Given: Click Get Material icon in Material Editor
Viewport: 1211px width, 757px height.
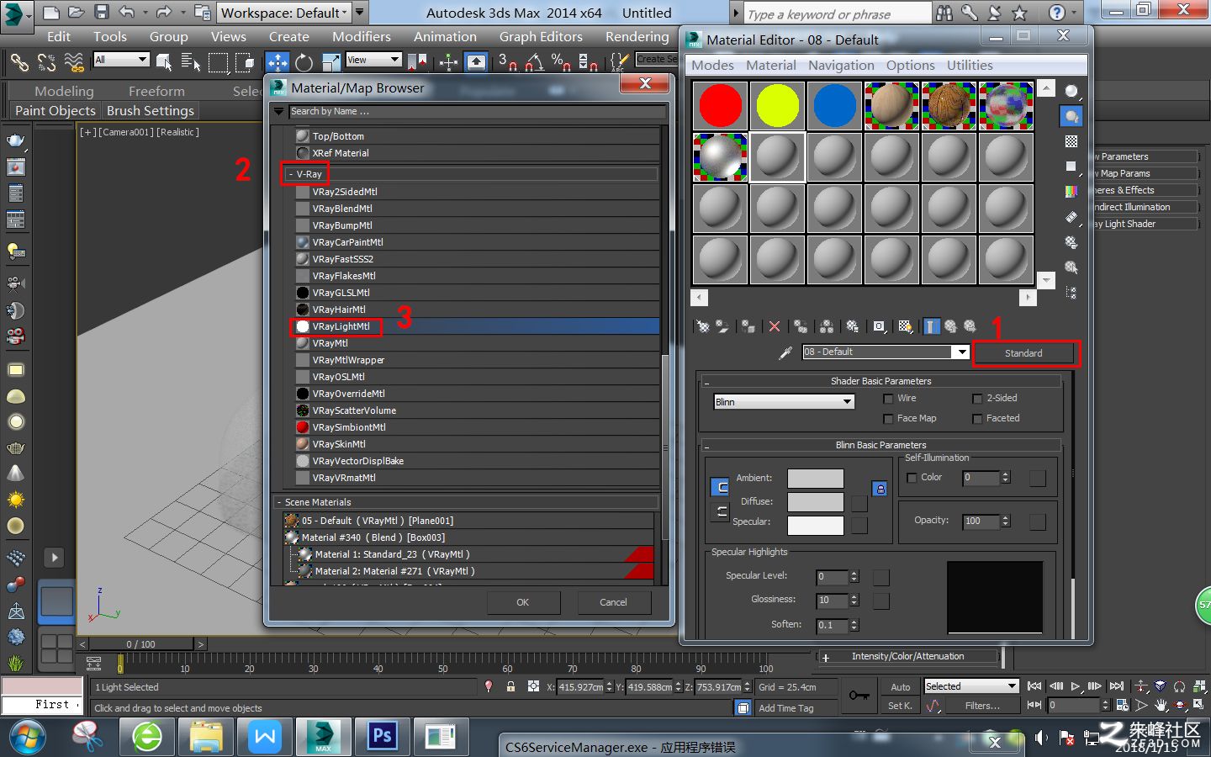Looking at the screenshot, I should click(x=703, y=326).
